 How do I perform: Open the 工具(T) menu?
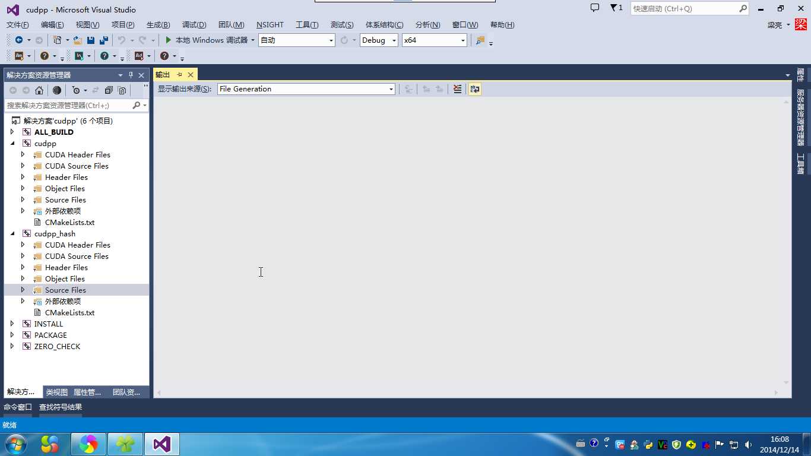coord(307,25)
